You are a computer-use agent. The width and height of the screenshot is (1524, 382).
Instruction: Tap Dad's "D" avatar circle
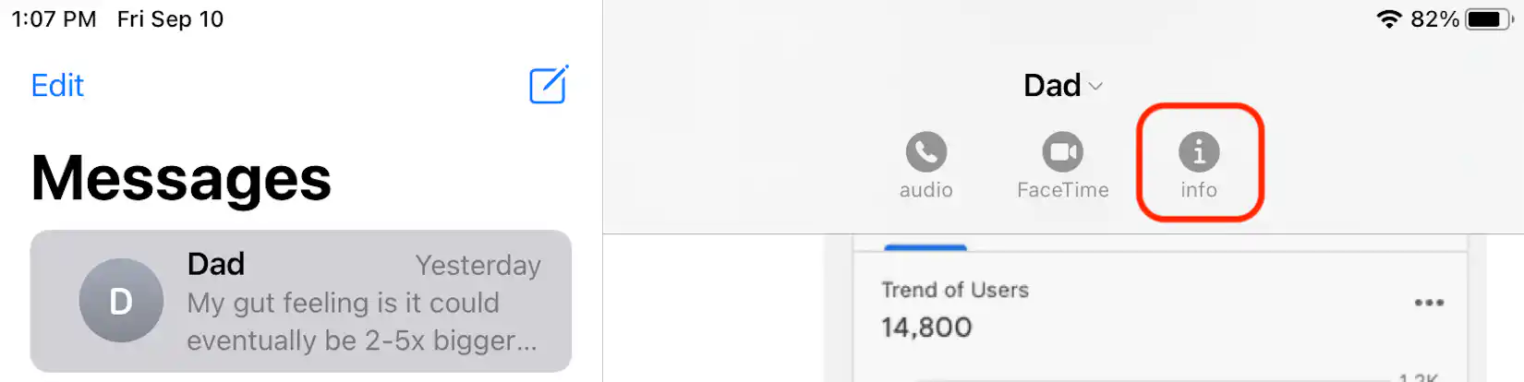[121, 301]
